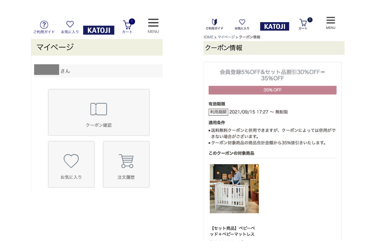Open the baby bed product thumbnail
This screenshot has height=251, width=369.
tap(234, 189)
